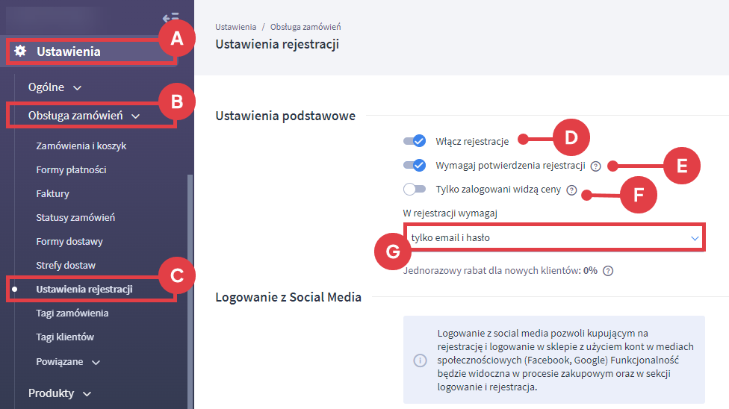Enable Tylko zalogowani widzą ceny switch
Image resolution: width=729 pixels, height=409 pixels.
(x=414, y=190)
